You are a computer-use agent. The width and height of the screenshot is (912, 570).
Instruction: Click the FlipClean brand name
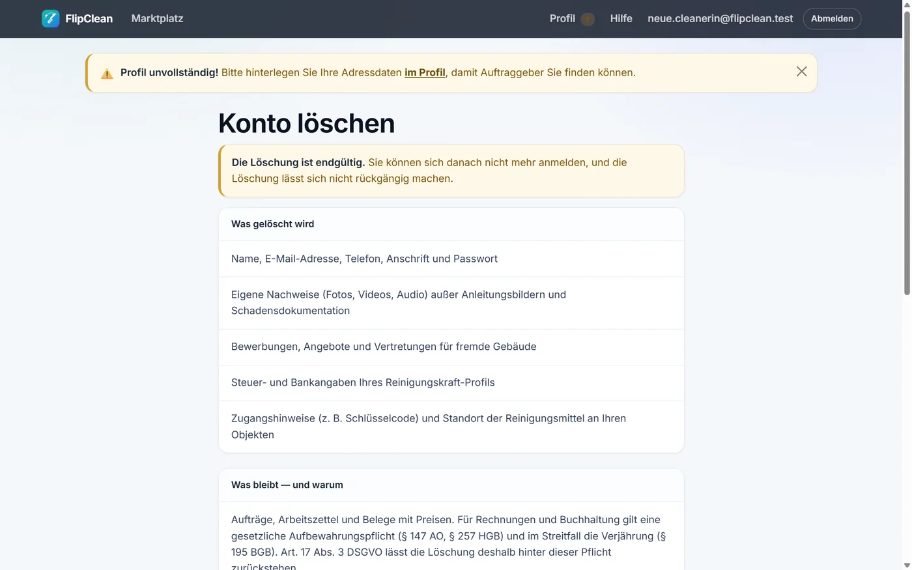pyautogui.click(x=89, y=18)
